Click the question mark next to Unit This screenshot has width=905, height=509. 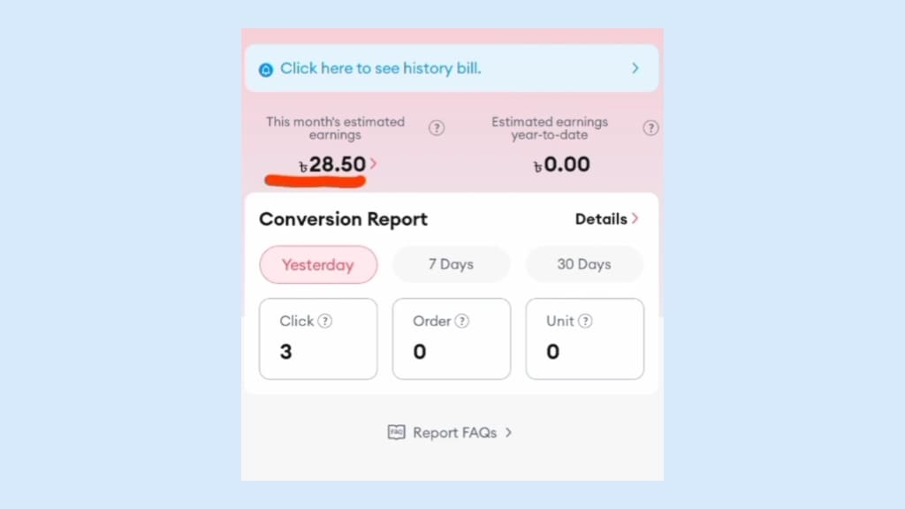point(584,322)
